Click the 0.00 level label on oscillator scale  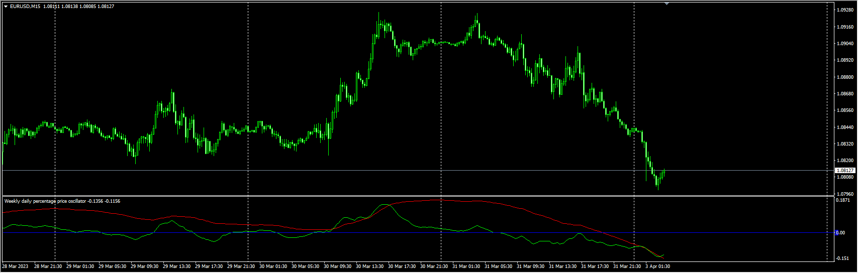tap(840, 233)
